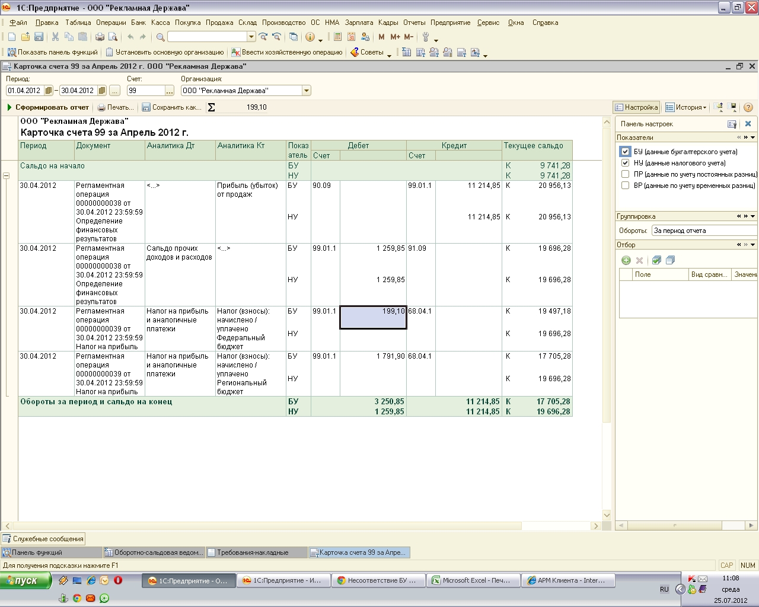Open calendar picker for start date 01.04.2012
Image resolution: width=759 pixels, height=607 pixels.
point(49,91)
